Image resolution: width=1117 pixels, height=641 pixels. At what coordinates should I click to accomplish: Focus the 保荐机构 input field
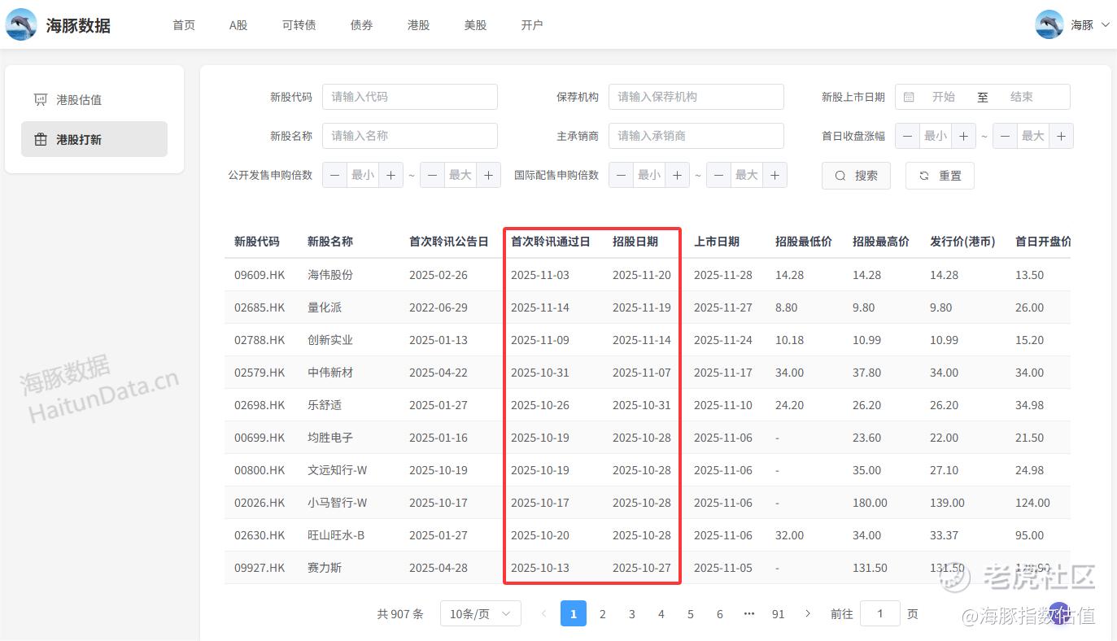tap(696, 97)
